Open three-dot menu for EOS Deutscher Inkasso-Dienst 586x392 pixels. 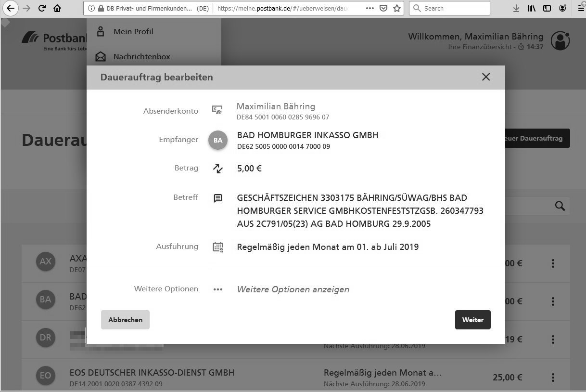point(553,377)
